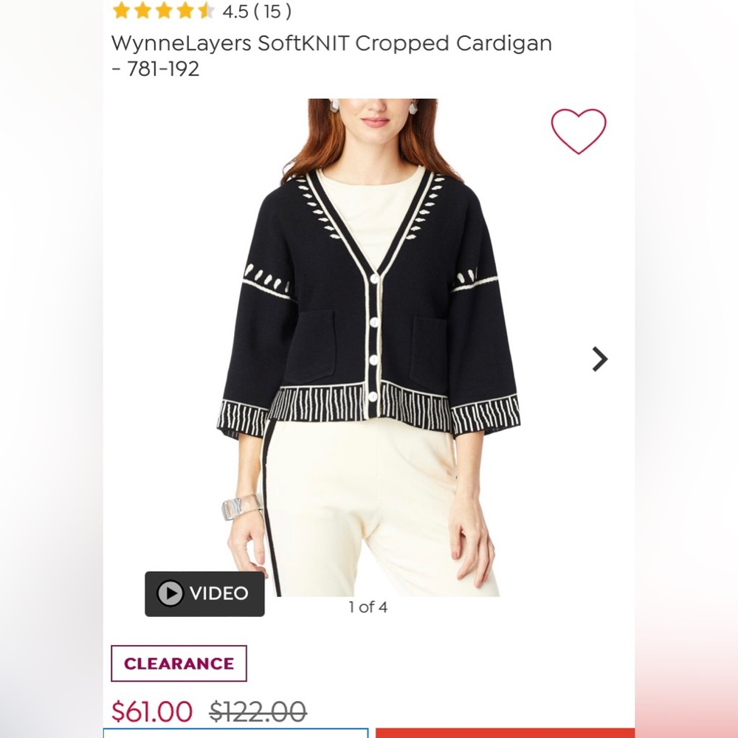Click the product title WynneLayers SoftKNIT Cropped Cardigan

pyautogui.click(x=330, y=44)
